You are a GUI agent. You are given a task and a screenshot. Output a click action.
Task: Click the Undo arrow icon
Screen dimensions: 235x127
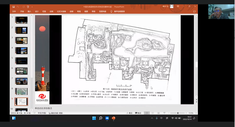point(18,7)
